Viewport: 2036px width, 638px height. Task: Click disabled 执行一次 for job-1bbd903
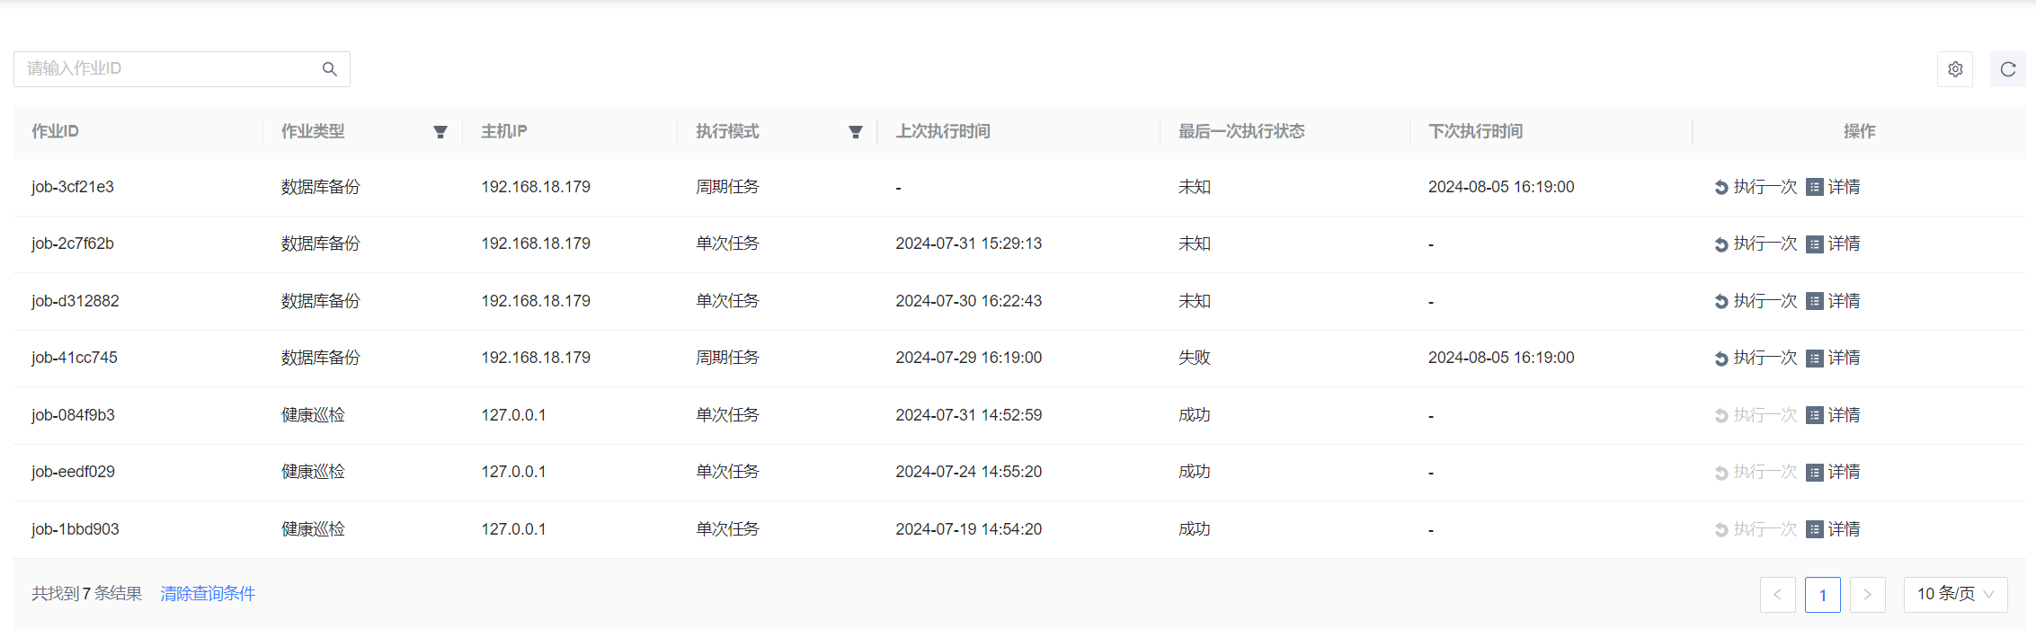[x=1756, y=529]
